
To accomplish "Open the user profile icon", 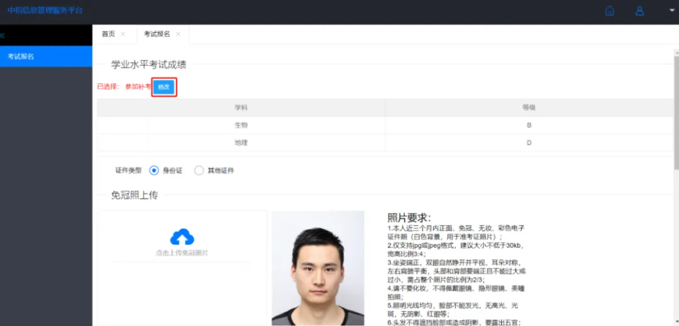I will coord(639,11).
